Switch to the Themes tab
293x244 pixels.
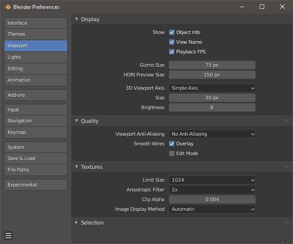point(36,34)
